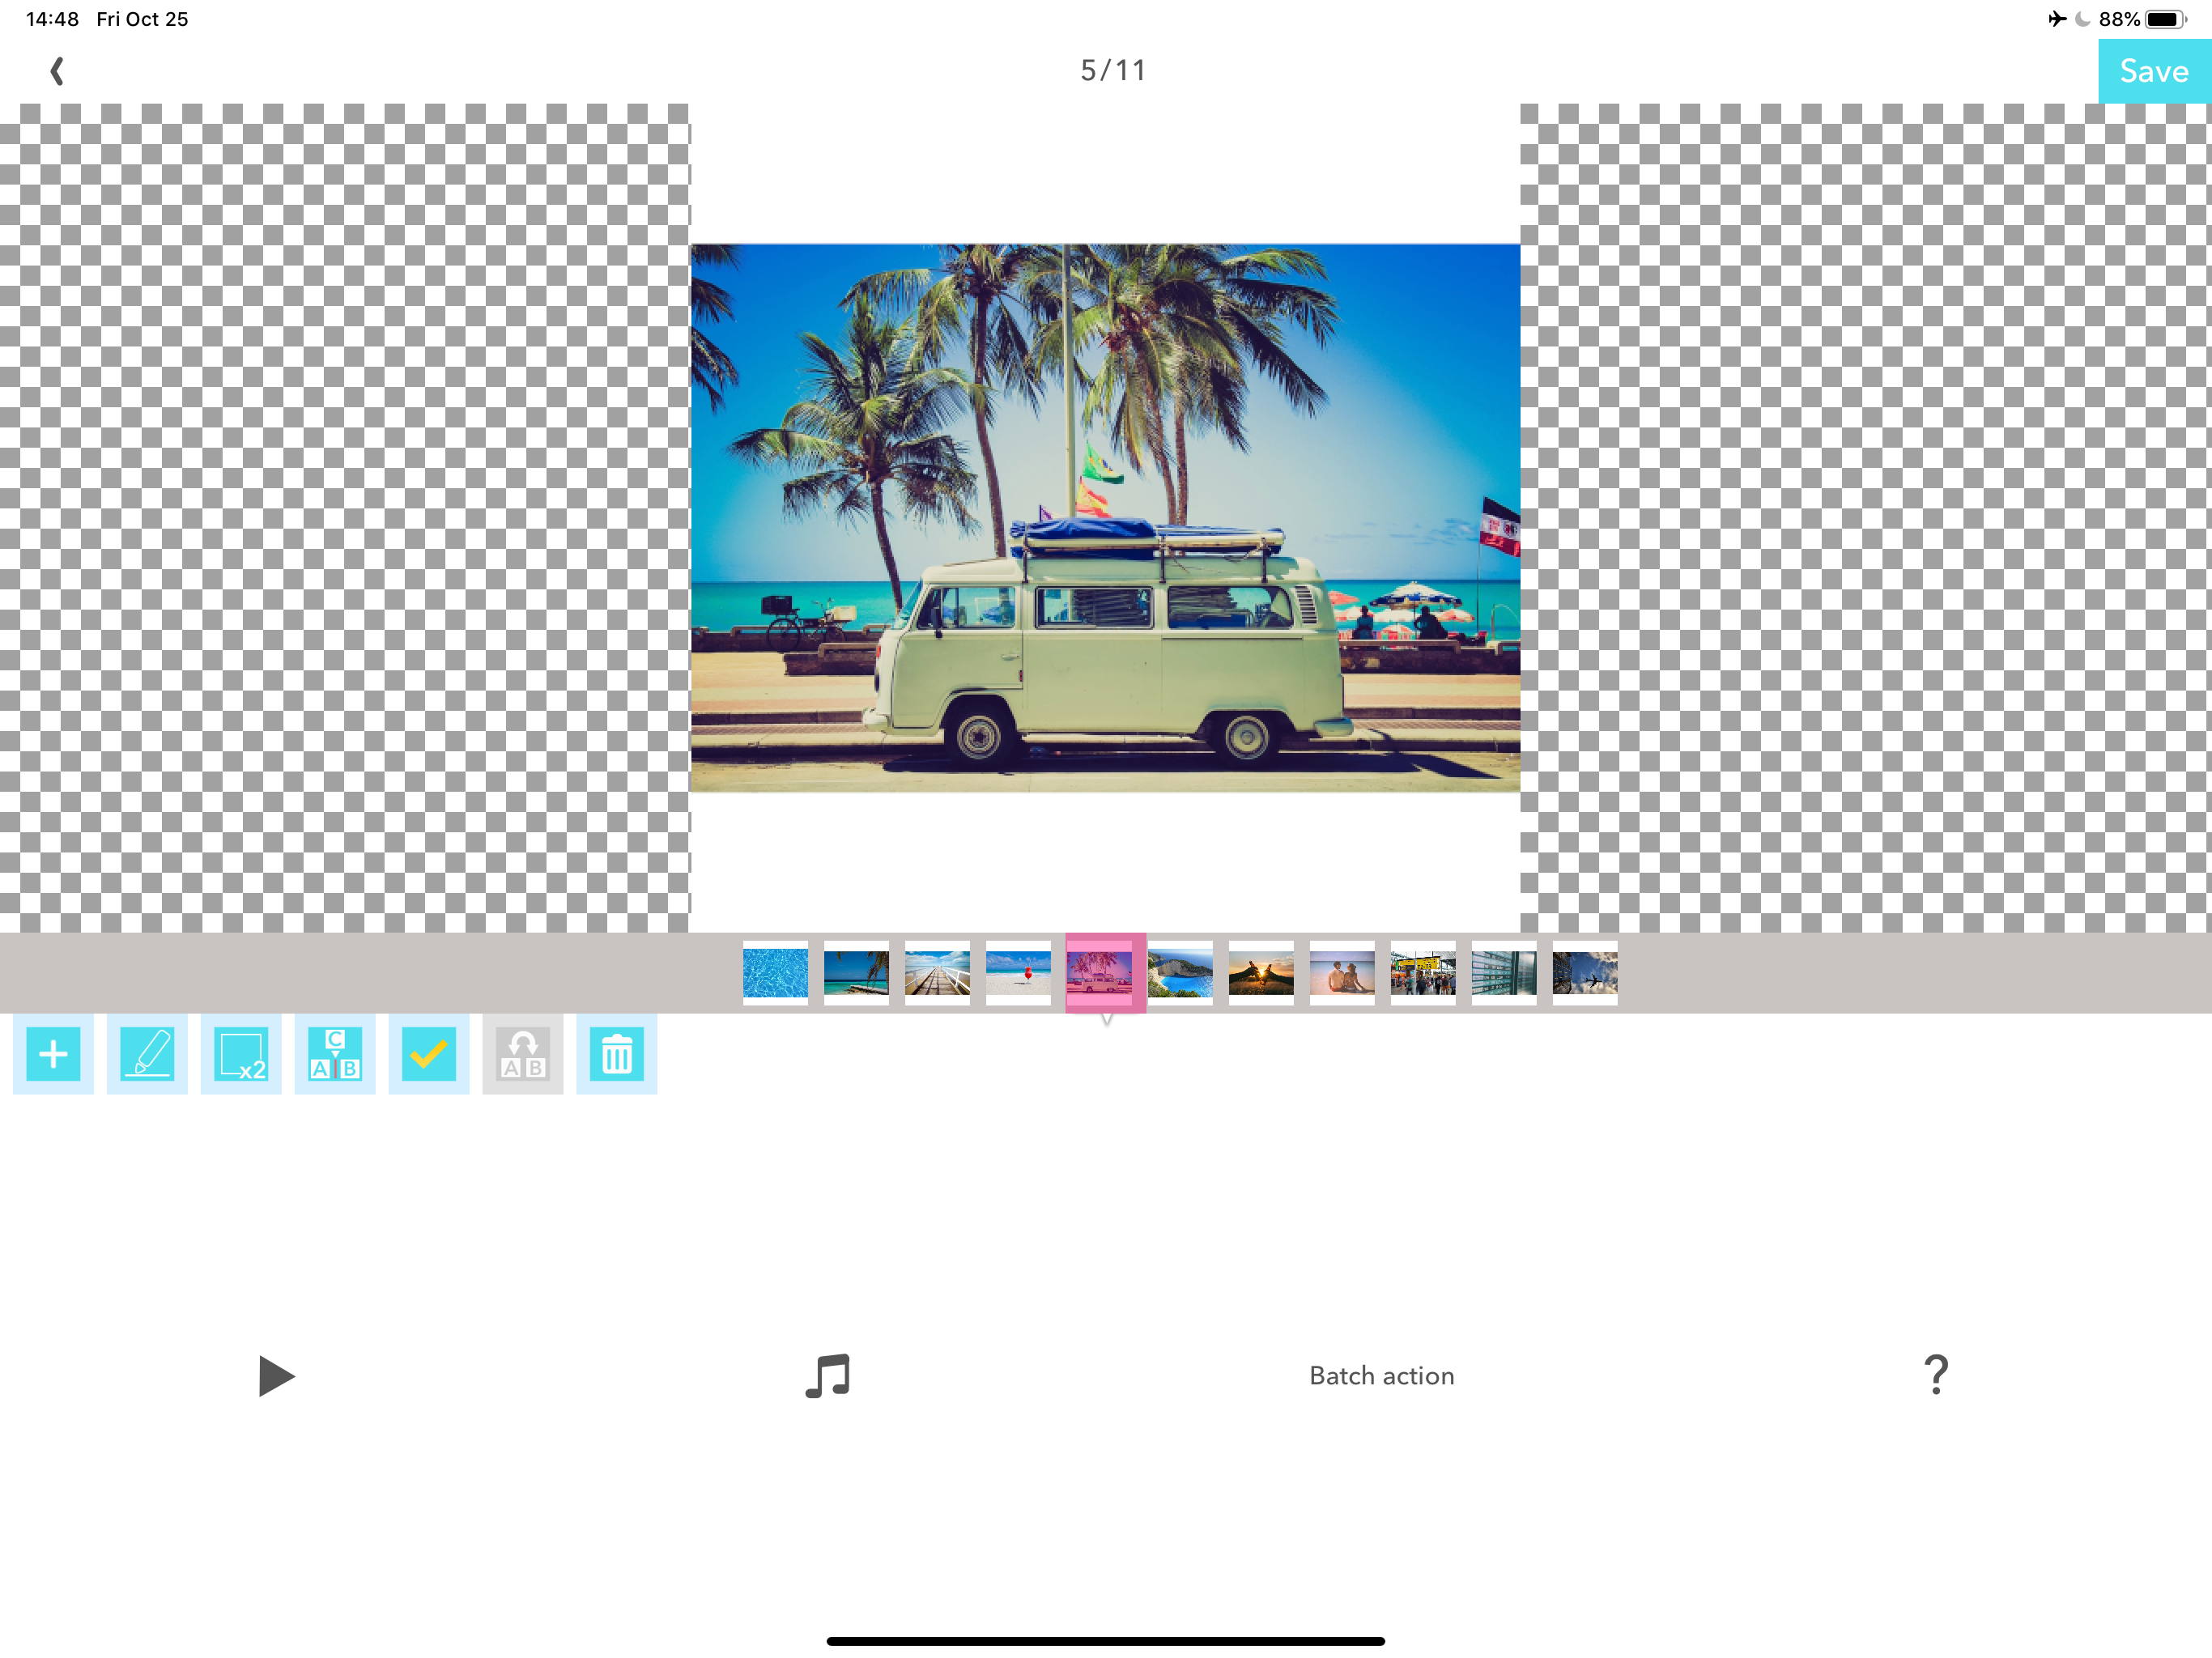Add a new frame with plus icon
This screenshot has width=2212, height=1658.
[53, 1054]
